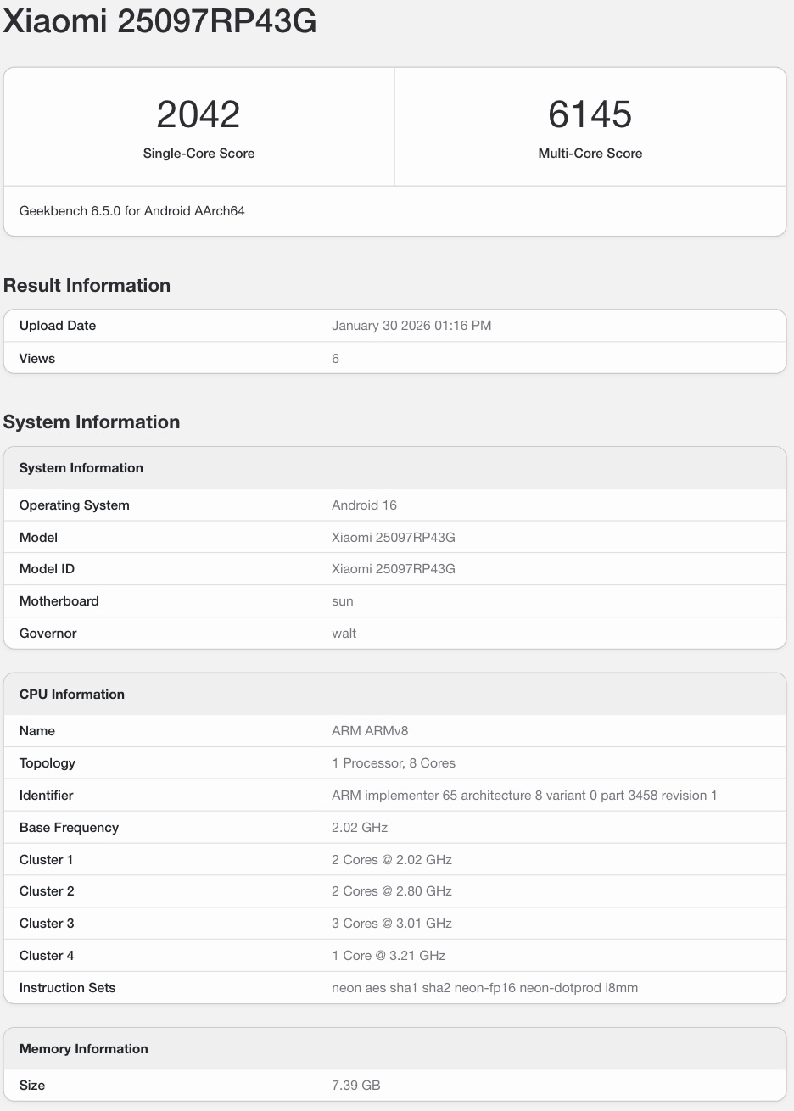Click the single-core score 2042
The height and width of the screenshot is (1111, 794).
pyautogui.click(x=198, y=114)
